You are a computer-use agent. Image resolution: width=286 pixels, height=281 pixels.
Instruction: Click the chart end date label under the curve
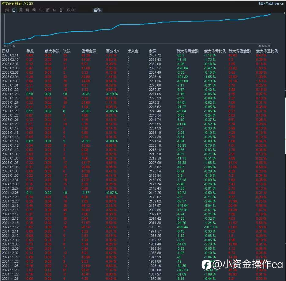coord(264,46)
